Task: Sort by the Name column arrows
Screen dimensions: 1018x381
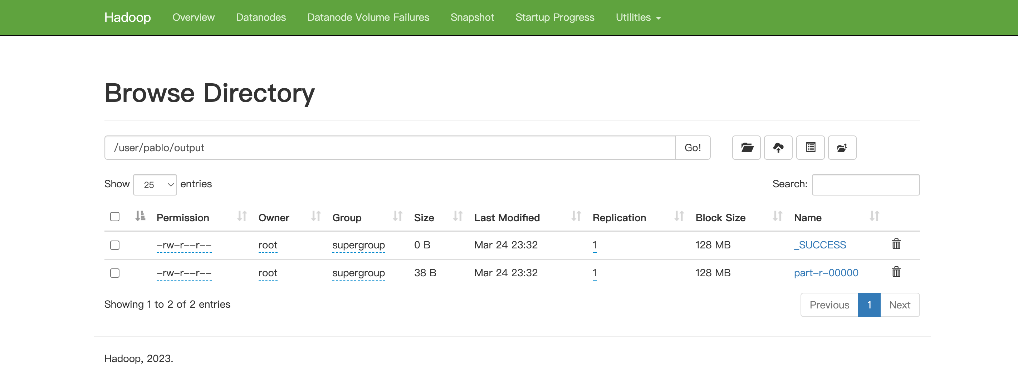Action: pyautogui.click(x=874, y=216)
